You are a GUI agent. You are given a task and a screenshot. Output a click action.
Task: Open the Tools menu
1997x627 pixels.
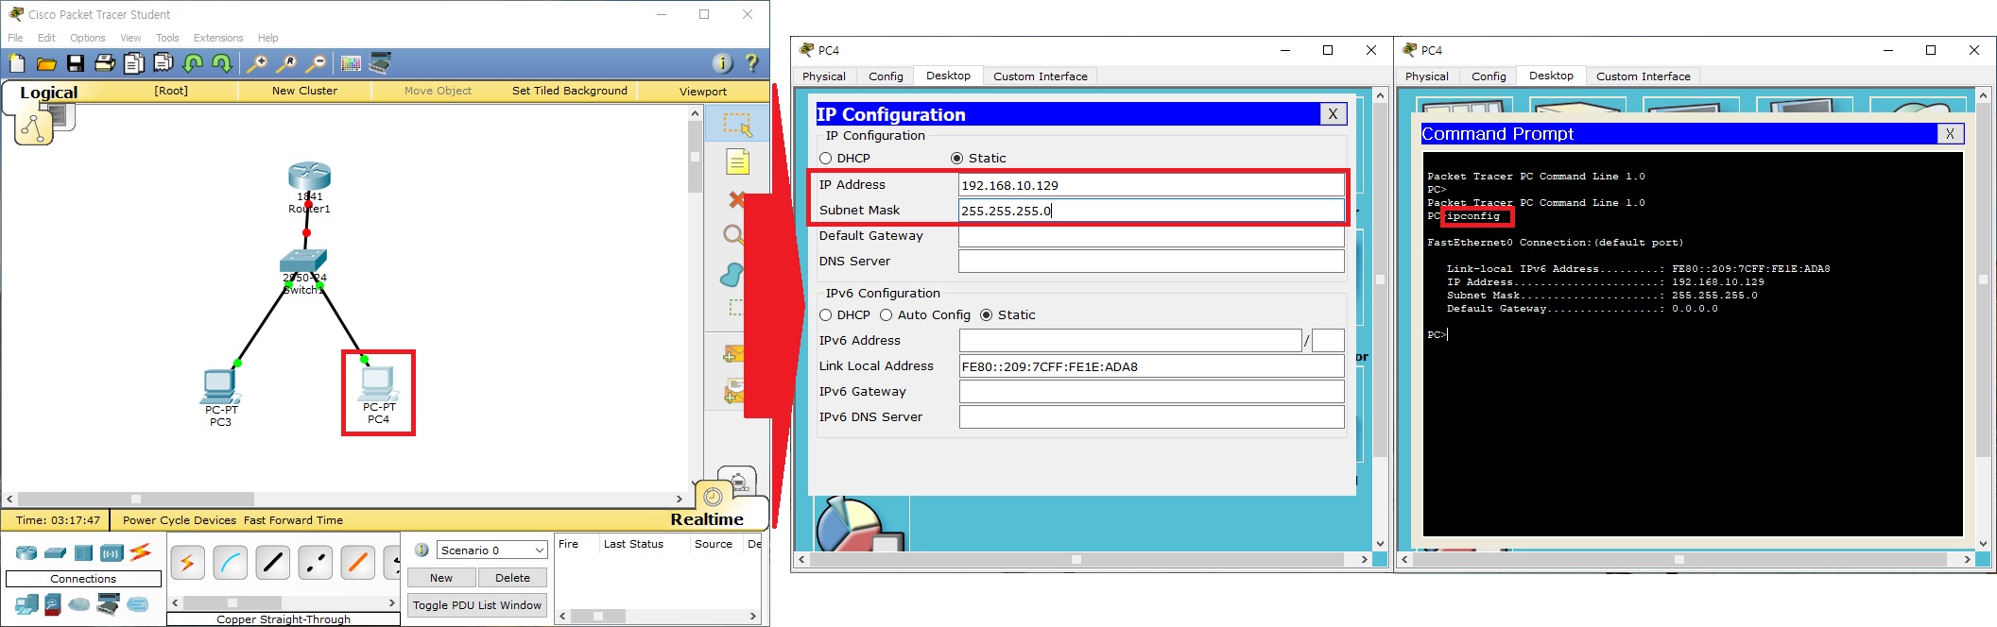(x=167, y=38)
